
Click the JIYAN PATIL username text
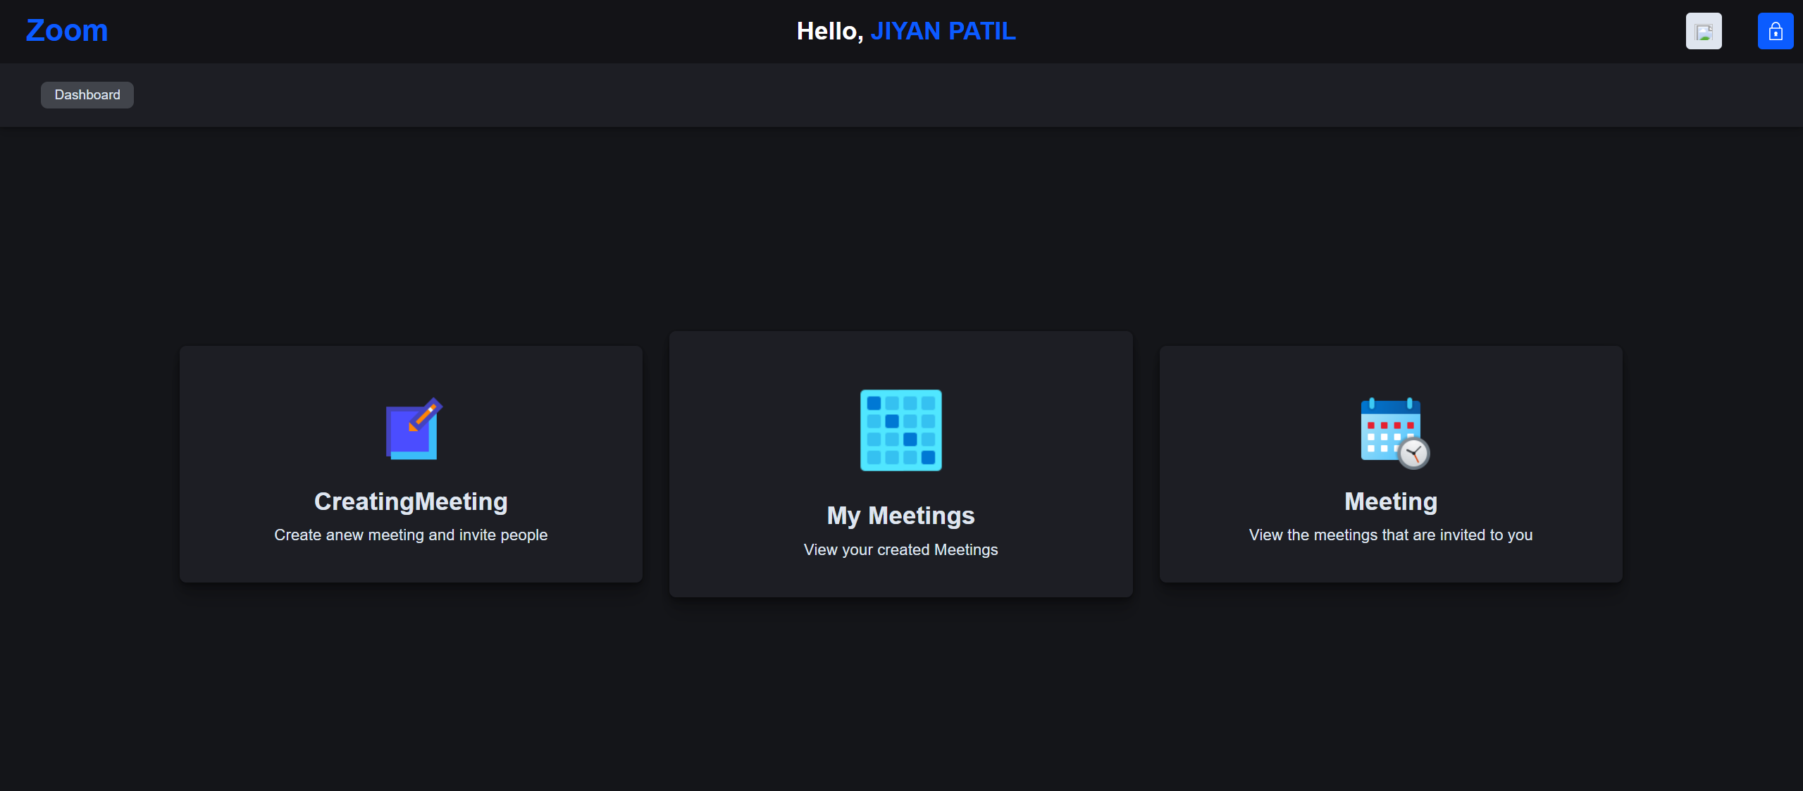pyautogui.click(x=943, y=31)
